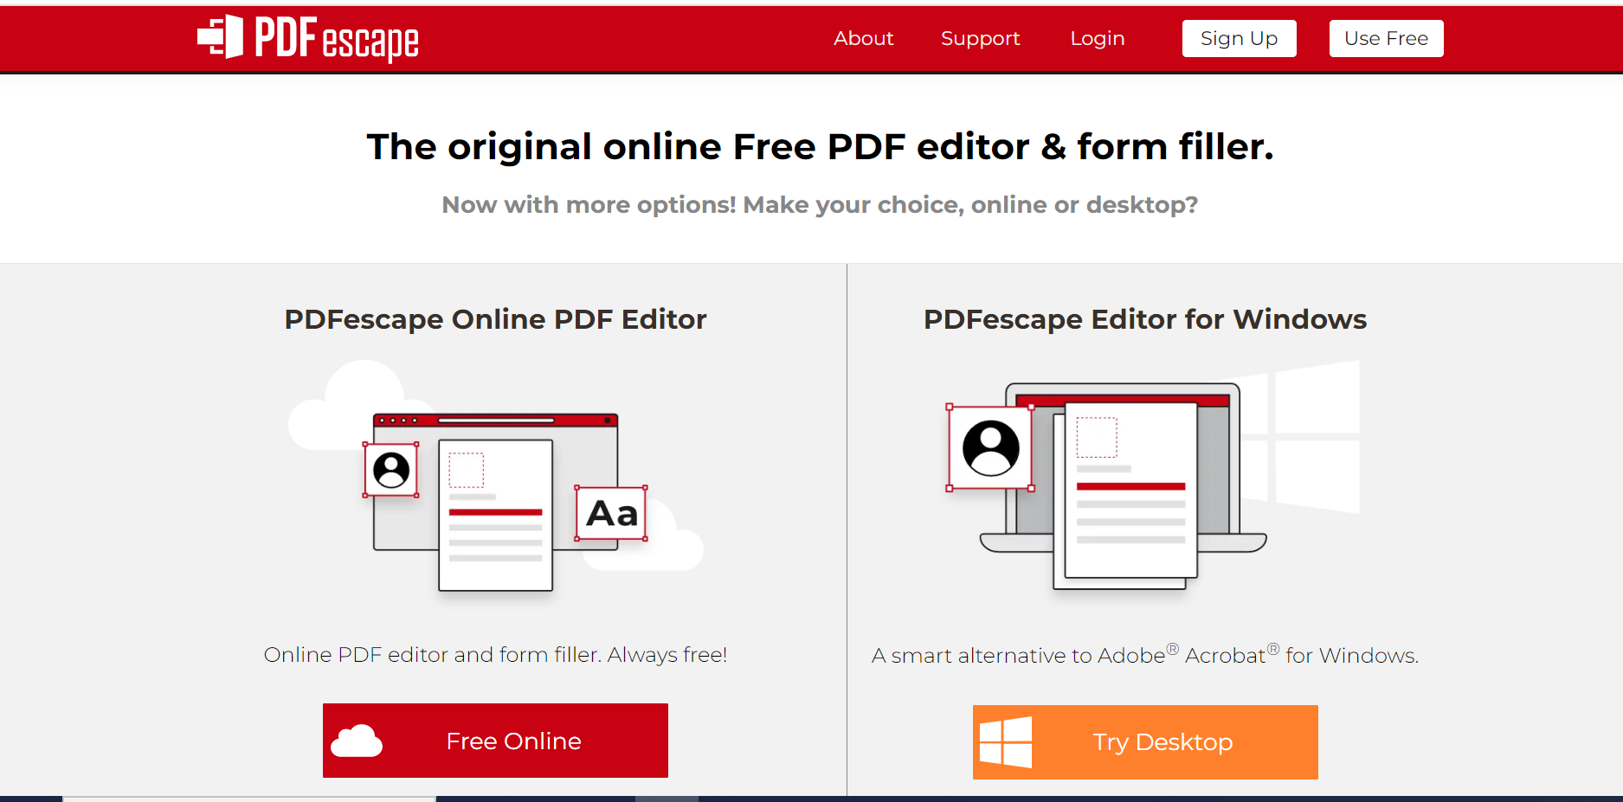Go to Login

[x=1097, y=38]
